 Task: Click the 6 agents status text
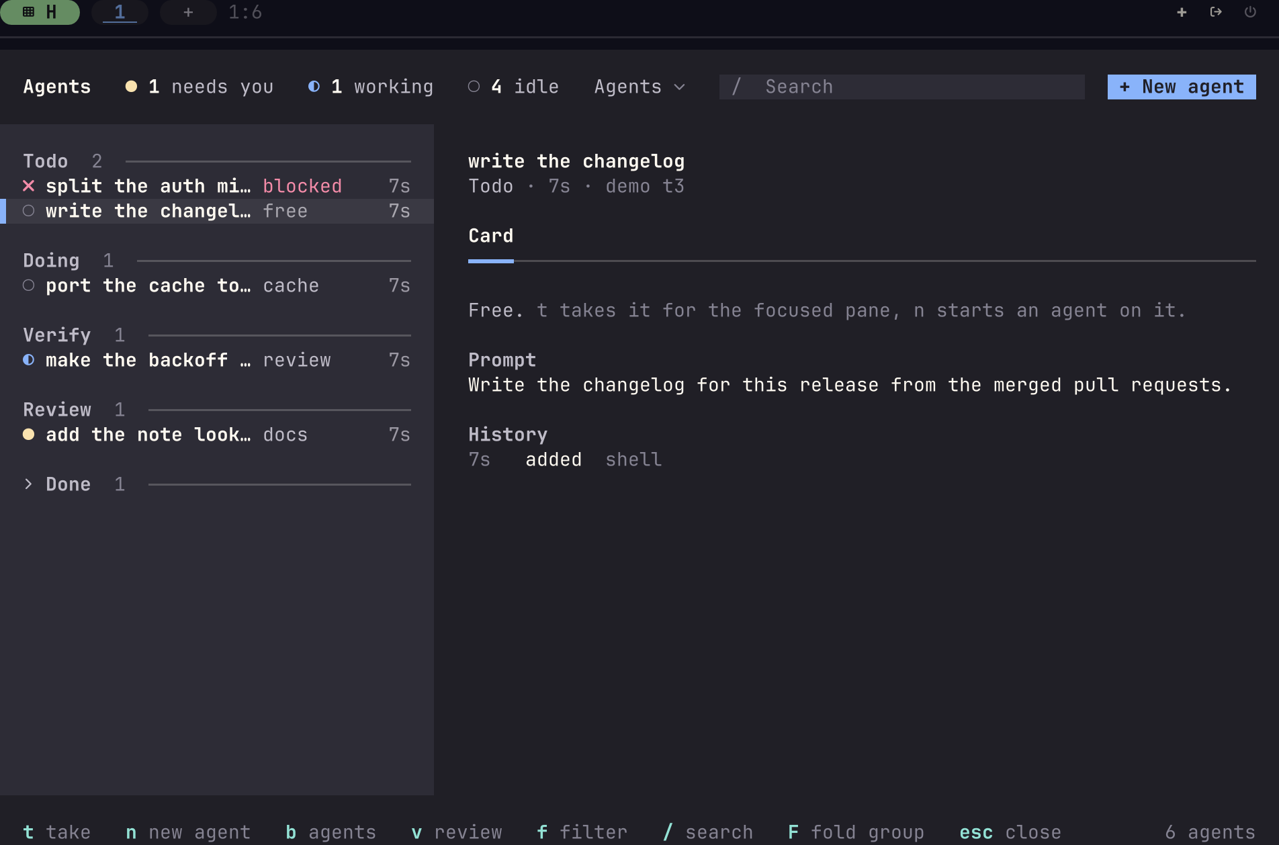coord(1210,832)
